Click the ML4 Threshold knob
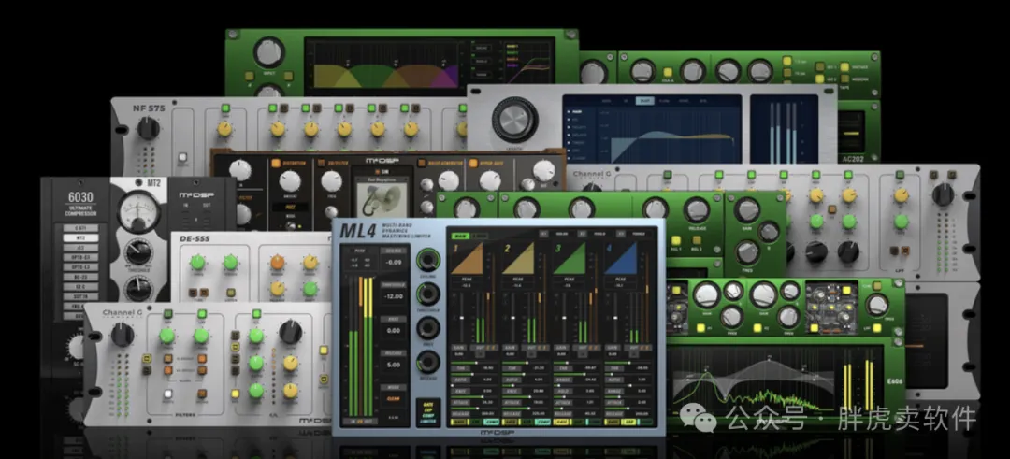1010x459 pixels. click(x=427, y=294)
